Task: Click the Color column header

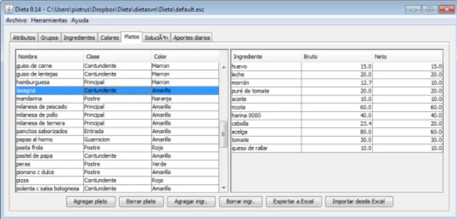Action: tap(185, 57)
